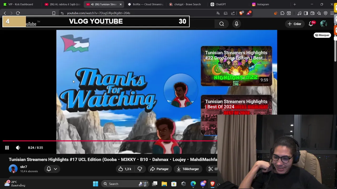The height and width of the screenshot is (189, 337).
Task: Click the 10,4 k abonnés subscriber count
Action: coord(29,171)
